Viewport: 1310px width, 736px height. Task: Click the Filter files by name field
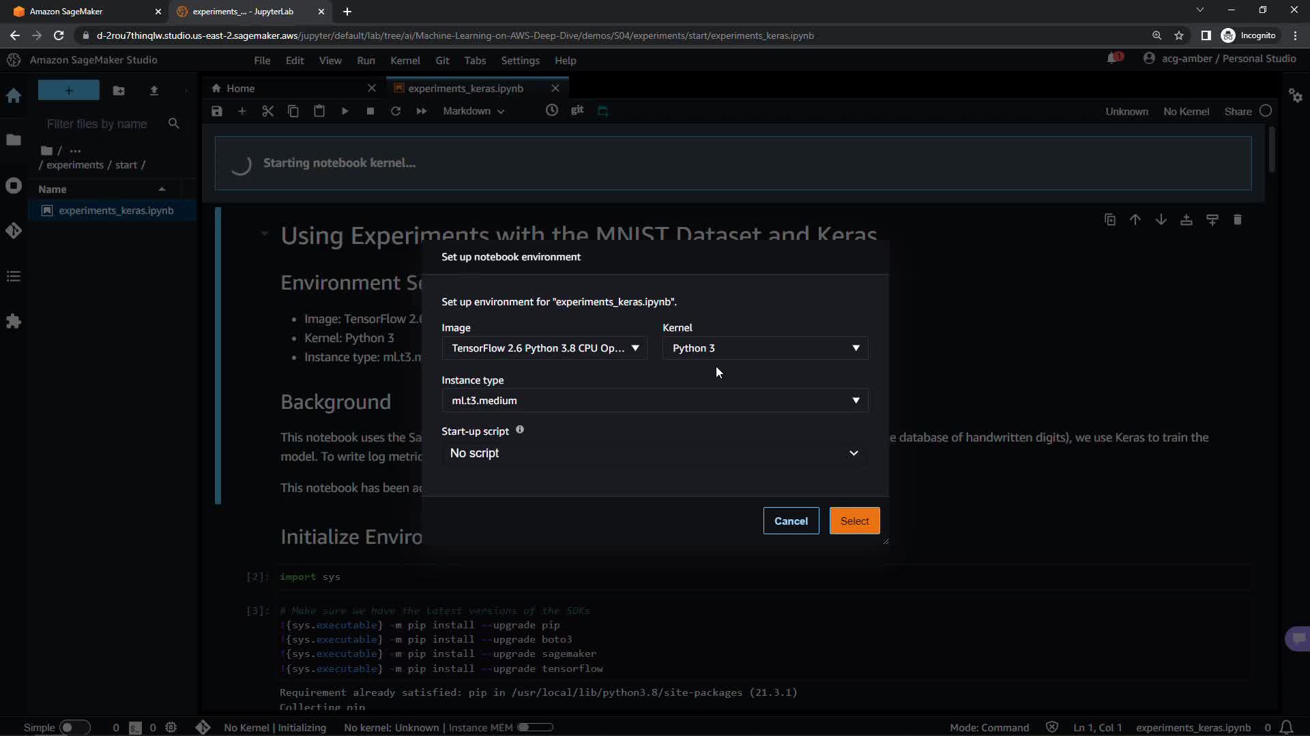coord(98,124)
